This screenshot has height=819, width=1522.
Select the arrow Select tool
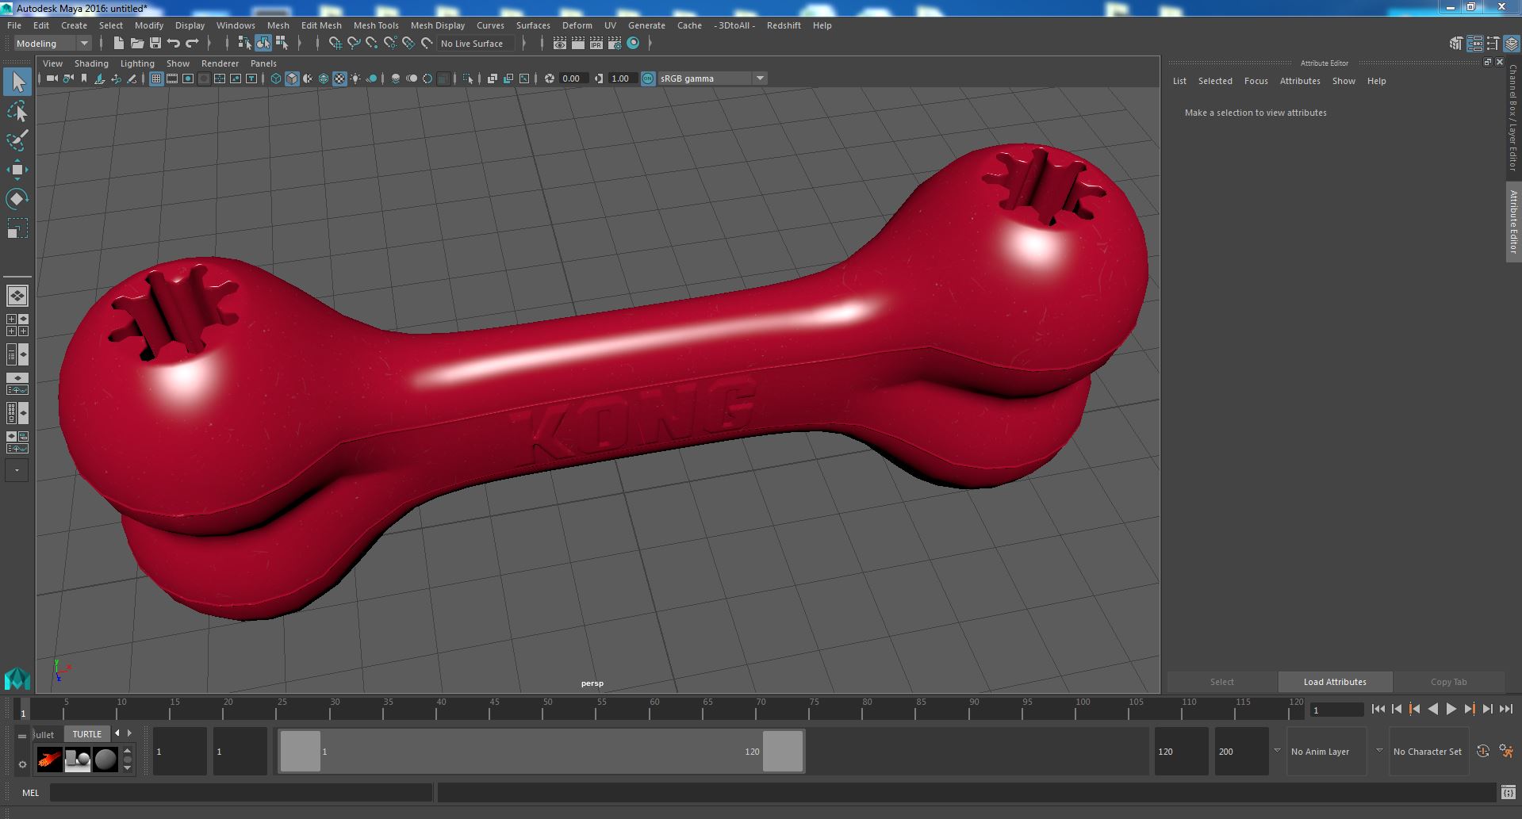17,82
